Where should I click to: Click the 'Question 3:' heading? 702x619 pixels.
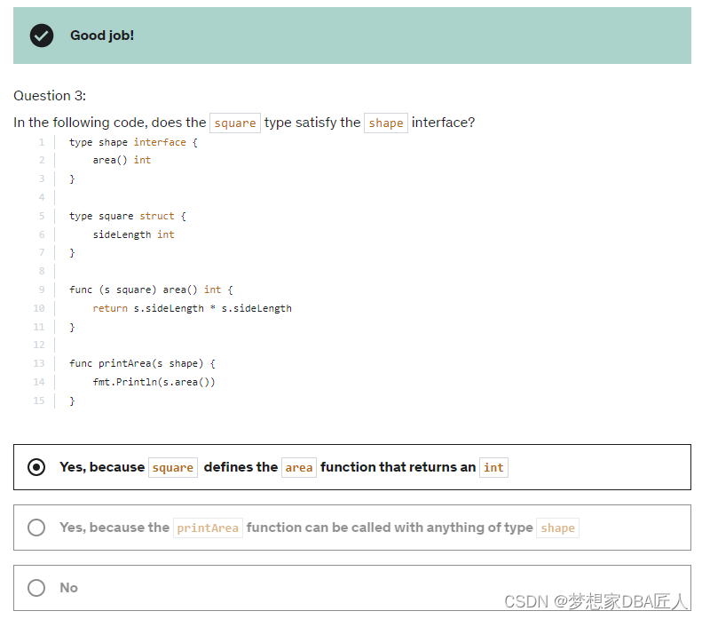click(x=50, y=96)
